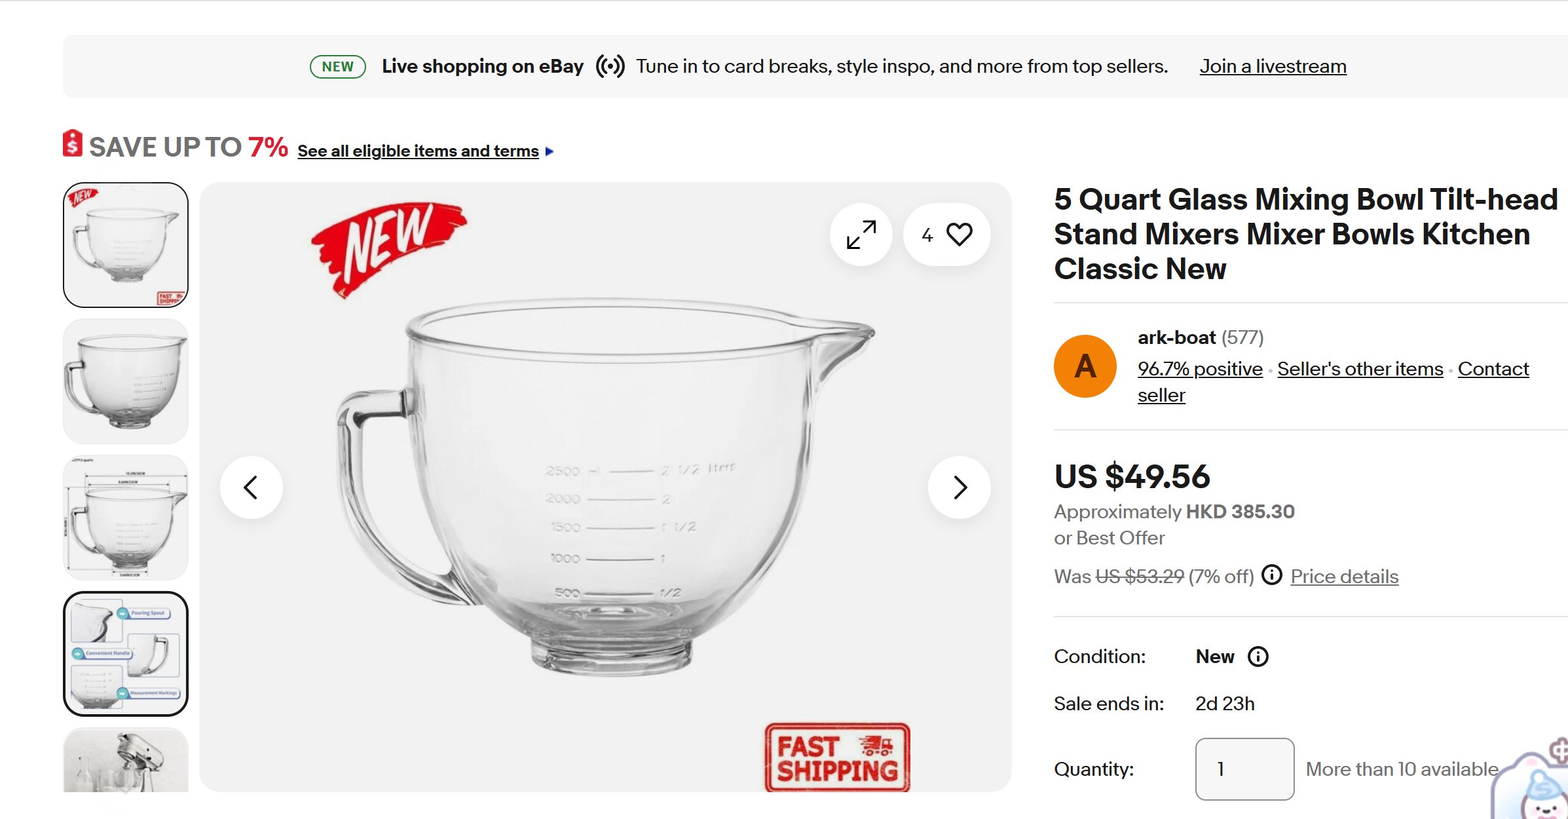
Task: Click the orange ark-boat seller avatar
Action: click(1085, 366)
